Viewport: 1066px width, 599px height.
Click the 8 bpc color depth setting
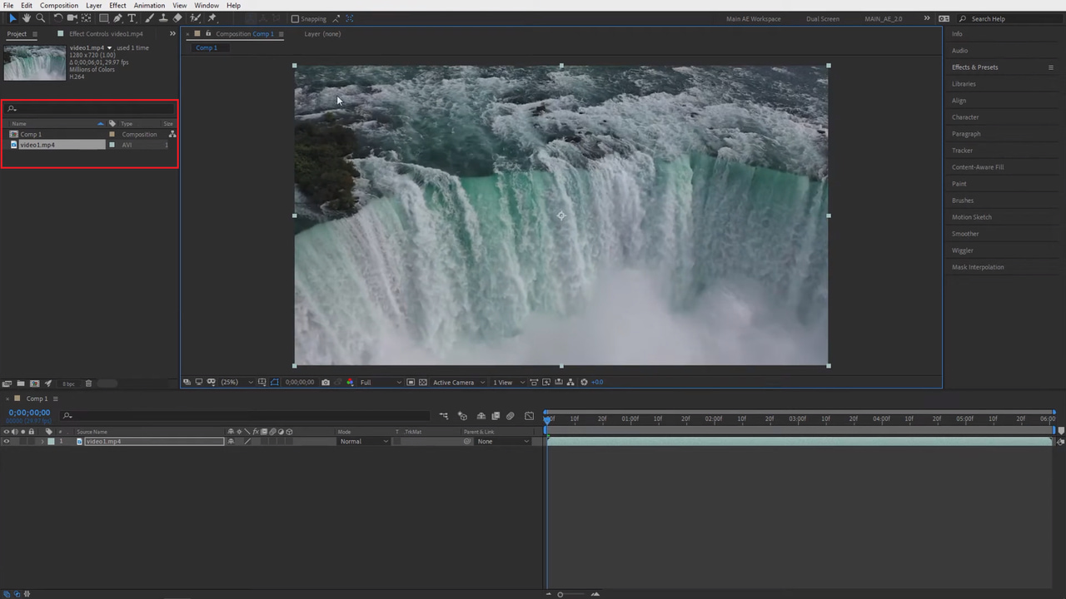68,384
